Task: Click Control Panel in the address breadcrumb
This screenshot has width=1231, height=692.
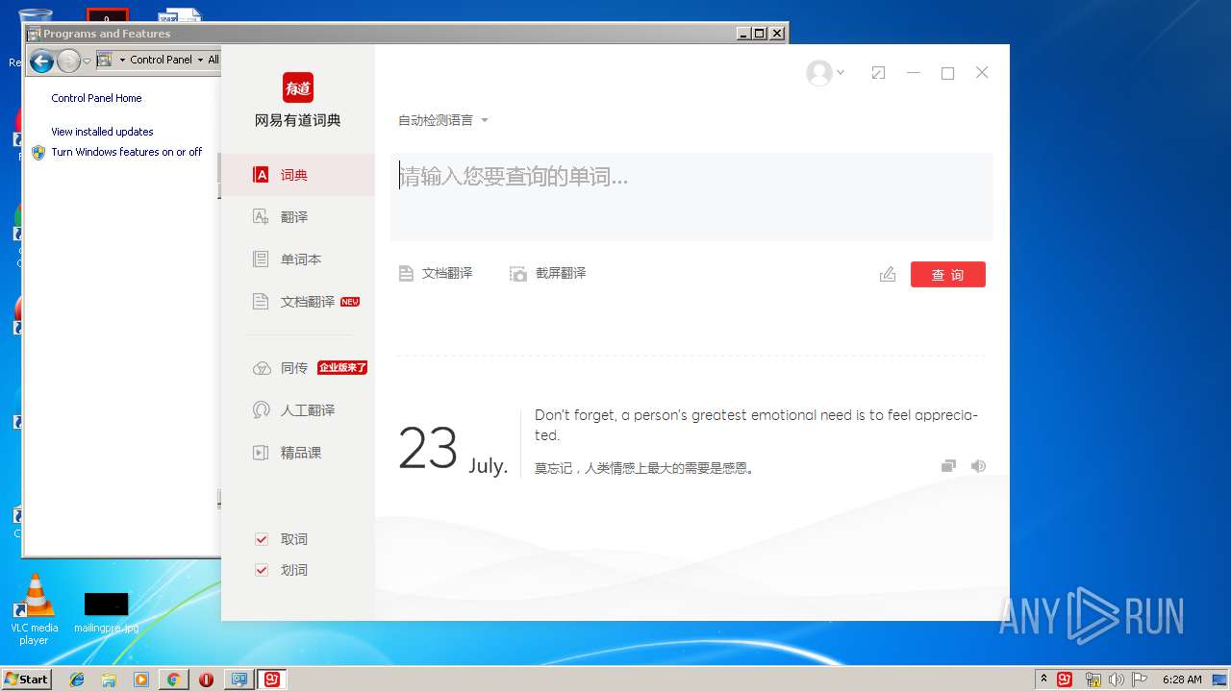Action: (x=161, y=60)
